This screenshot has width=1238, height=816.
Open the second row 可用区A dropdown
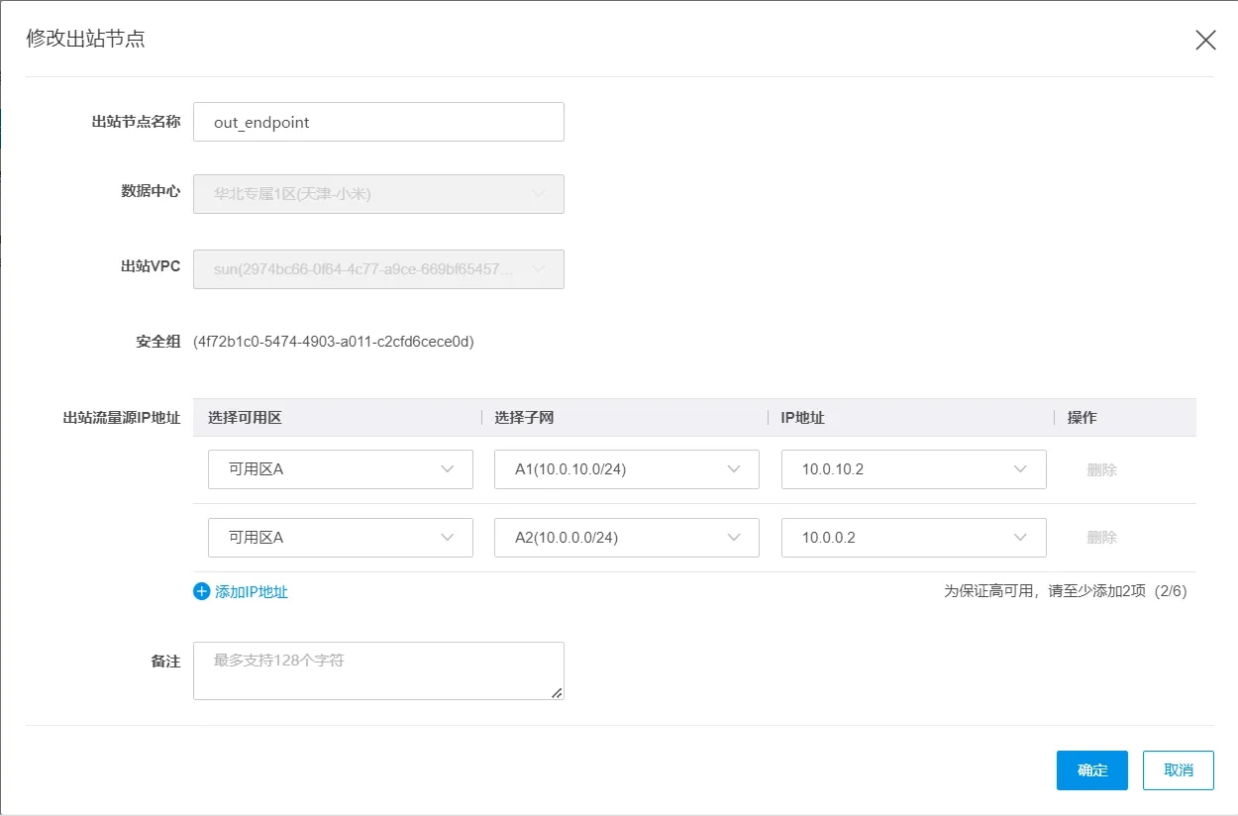pyautogui.click(x=340, y=538)
